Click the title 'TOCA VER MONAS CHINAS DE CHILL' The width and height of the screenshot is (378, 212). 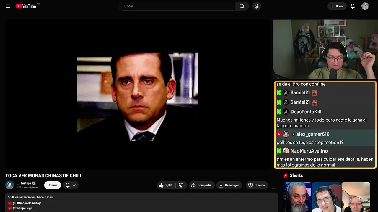44,176
